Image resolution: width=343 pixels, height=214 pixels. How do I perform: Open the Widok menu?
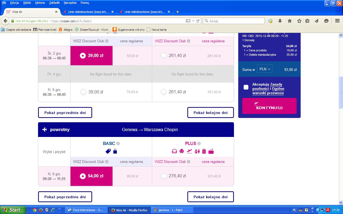(27, 3)
